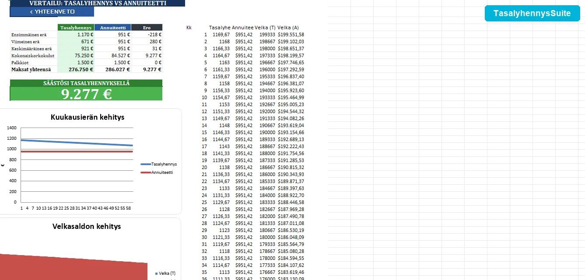Viewport: 585px width, 280px height.
Task: Click the $195.464,99 cell
Action: [x=291, y=97]
